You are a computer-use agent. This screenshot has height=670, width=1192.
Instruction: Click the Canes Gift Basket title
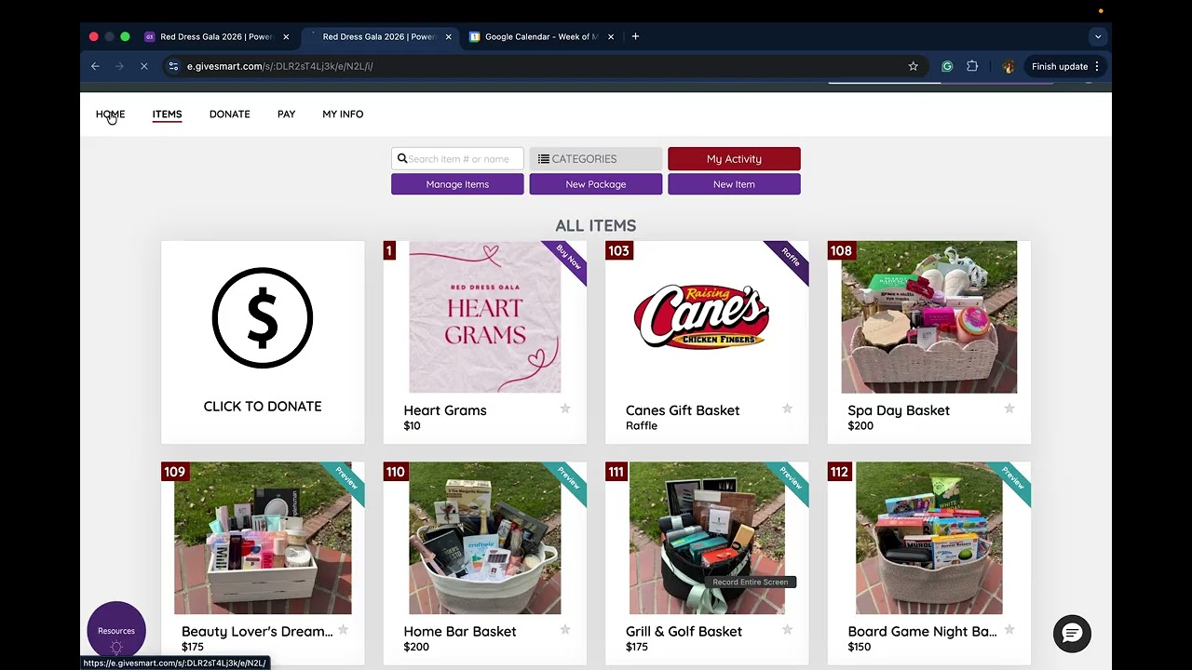point(683,410)
